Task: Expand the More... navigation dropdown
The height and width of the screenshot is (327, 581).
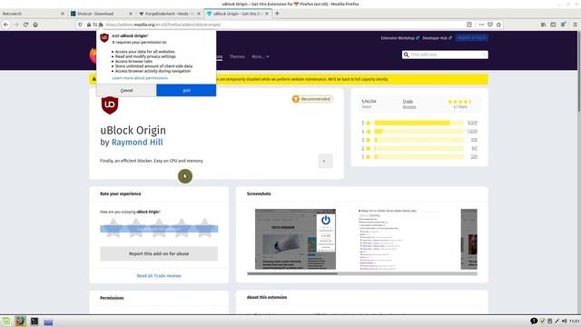Action: click(261, 56)
